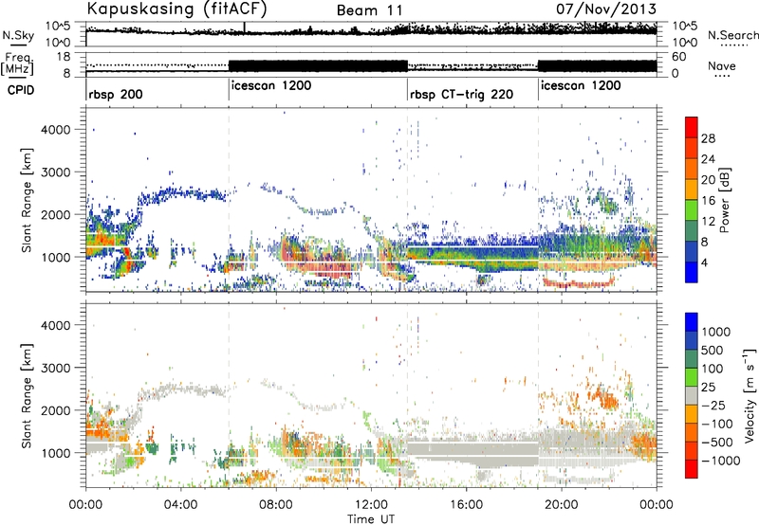
Task: Click the '16' tick on the Power scale
Action: coord(708,201)
